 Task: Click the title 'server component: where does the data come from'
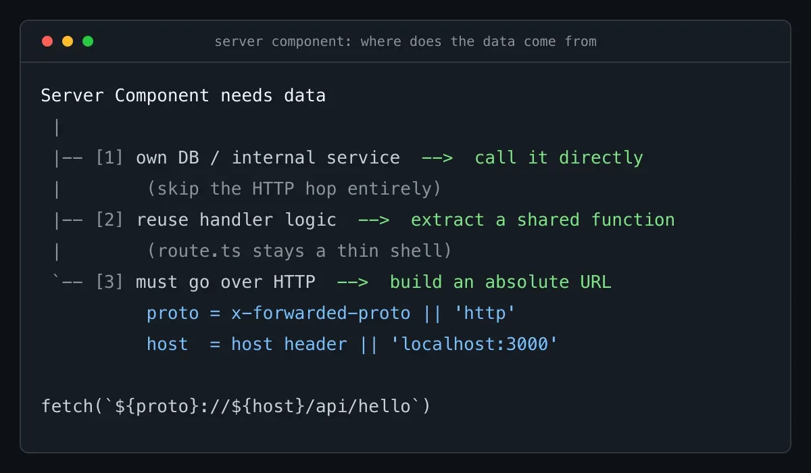[x=405, y=42]
